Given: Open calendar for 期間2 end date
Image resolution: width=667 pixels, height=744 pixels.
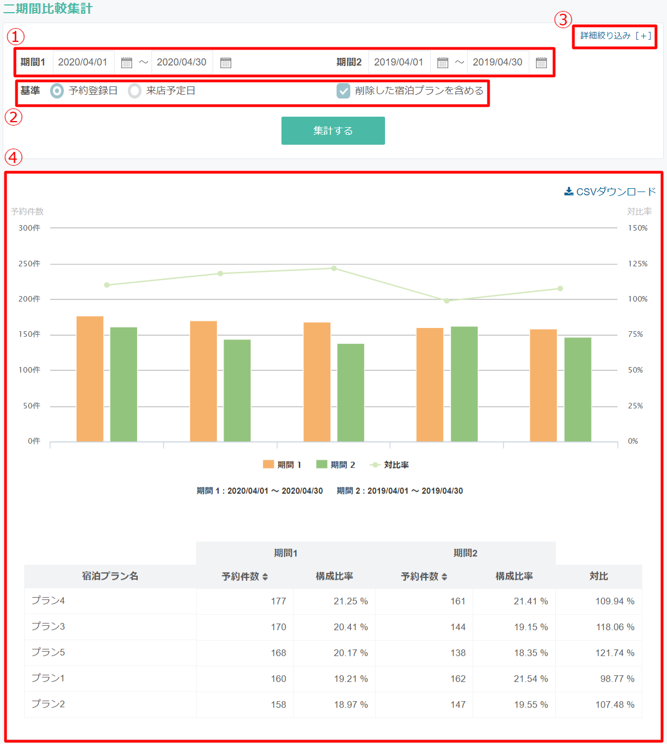Looking at the screenshot, I should (541, 63).
